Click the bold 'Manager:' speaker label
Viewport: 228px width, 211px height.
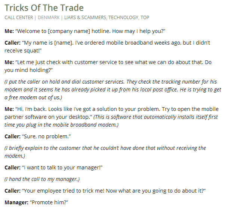16,202
